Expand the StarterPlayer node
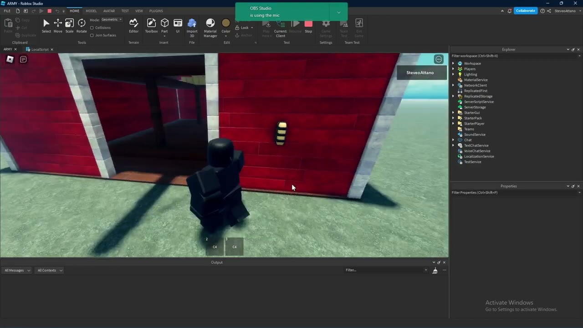583x328 pixels. (x=453, y=124)
